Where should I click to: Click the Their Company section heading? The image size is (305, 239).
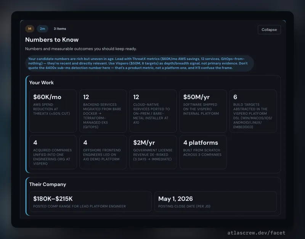pos(48,184)
